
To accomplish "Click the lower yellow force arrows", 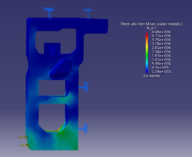I will (x=24, y=145).
